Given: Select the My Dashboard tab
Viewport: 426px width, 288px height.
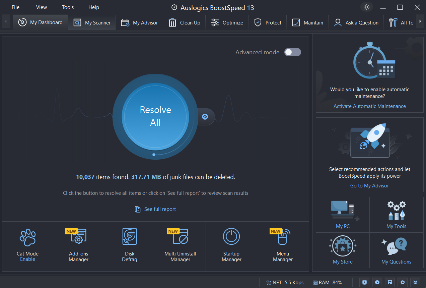Looking at the screenshot, I should click(x=40, y=22).
